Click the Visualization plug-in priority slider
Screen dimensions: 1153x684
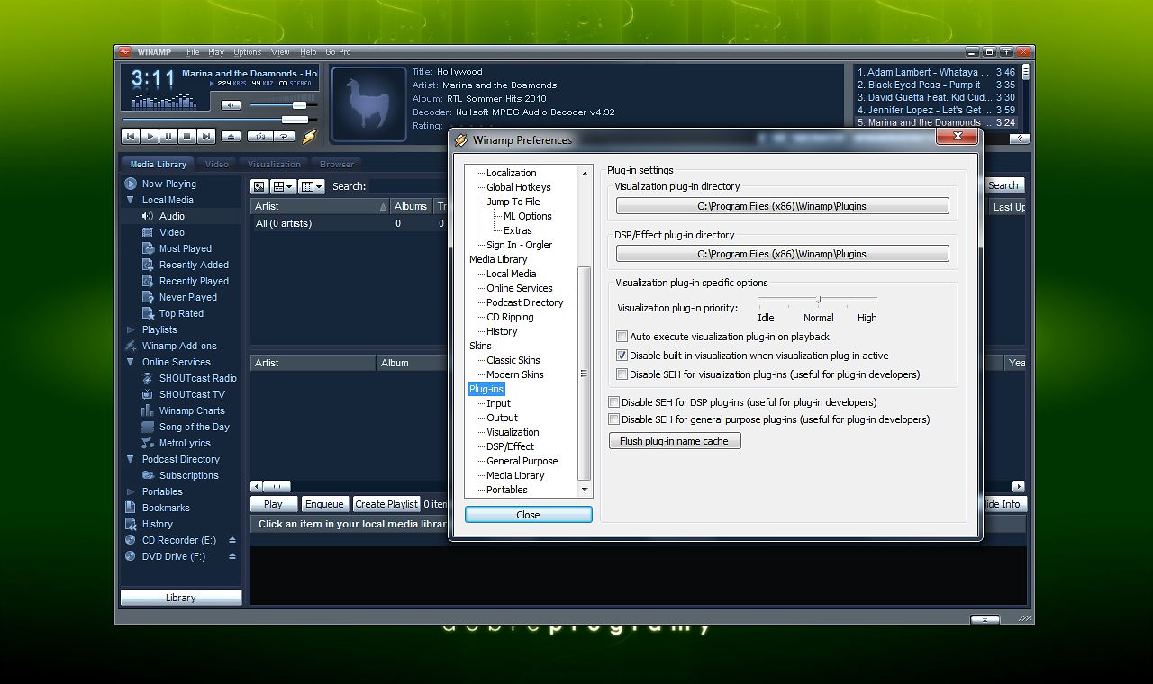tap(817, 300)
